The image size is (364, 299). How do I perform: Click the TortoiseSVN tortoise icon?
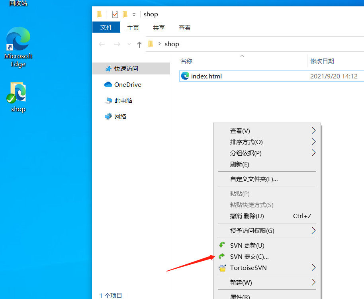(x=222, y=268)
